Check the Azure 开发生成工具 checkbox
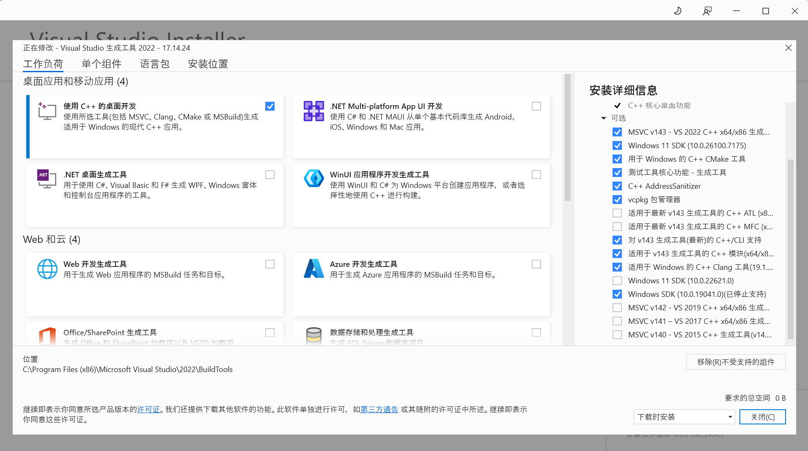Image resolution: width=808 pixels, height=451 pixels. pyautogui.click(x=536, y=264)
